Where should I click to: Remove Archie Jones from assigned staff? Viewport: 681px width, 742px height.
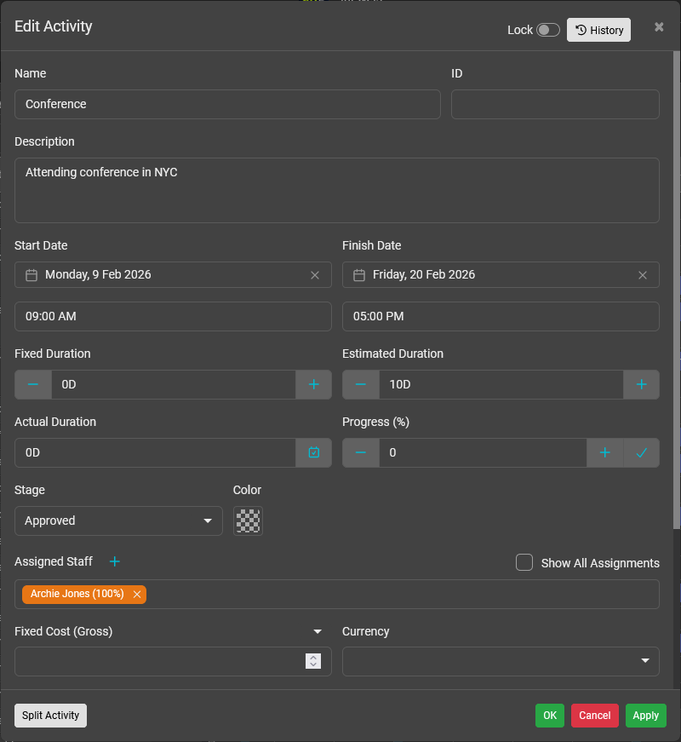137,594
